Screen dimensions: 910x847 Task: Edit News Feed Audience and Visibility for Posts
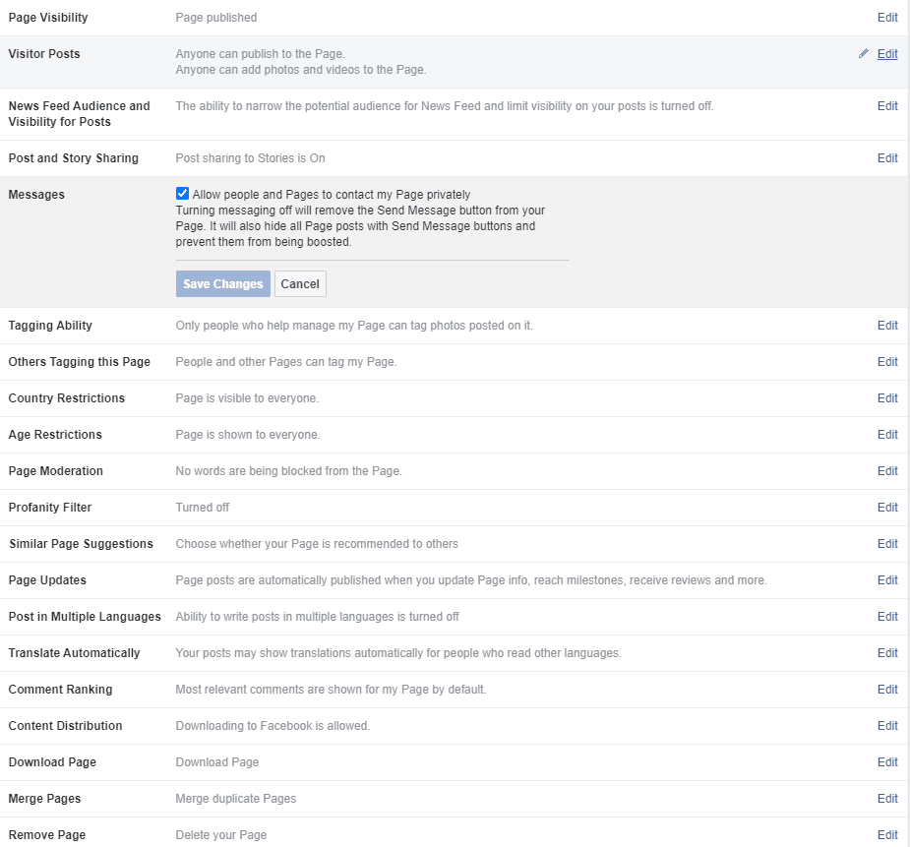(886, 105)
